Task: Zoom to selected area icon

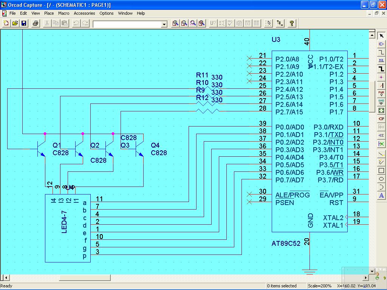Action: (193, 23)
